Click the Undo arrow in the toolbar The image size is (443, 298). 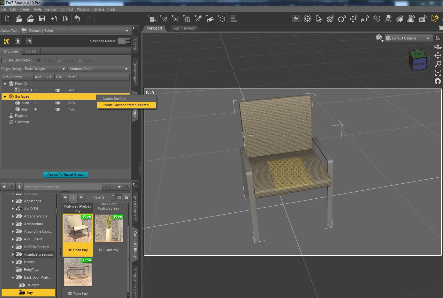tap(77, 18)
